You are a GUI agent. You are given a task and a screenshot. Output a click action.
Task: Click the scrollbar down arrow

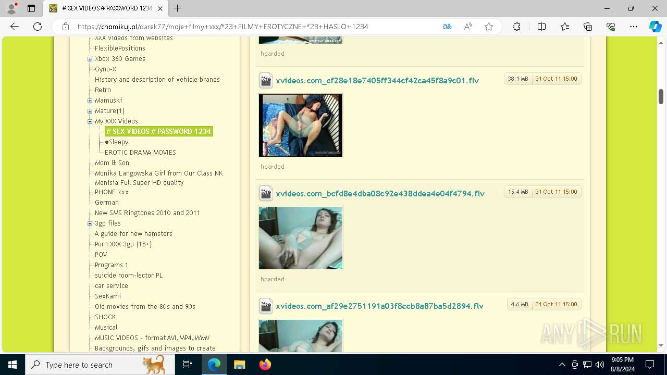[661, 345]
